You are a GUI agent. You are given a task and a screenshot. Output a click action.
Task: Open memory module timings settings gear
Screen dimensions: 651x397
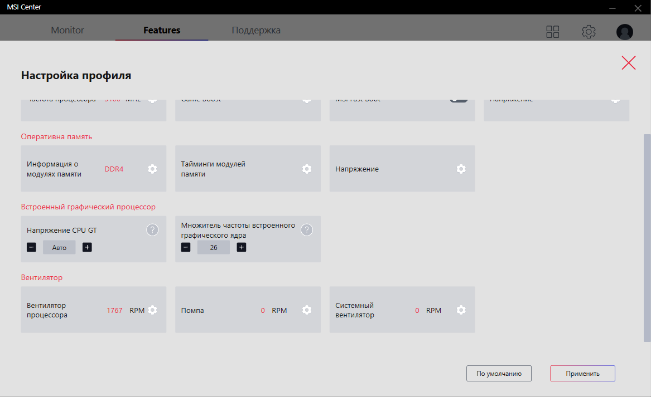tap(306, 169)
